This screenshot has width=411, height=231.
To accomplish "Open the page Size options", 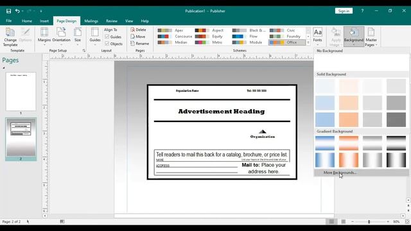I will point(78,37).
